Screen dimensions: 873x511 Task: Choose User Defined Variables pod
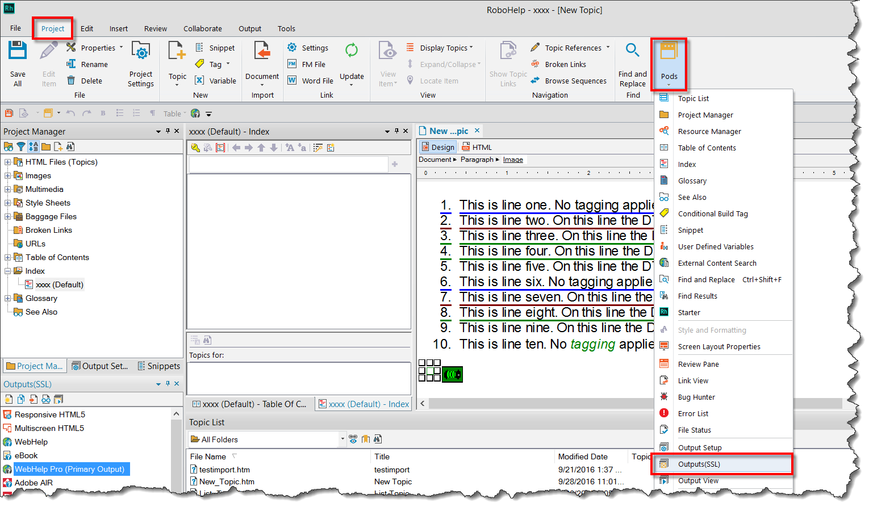click(x=724, y=247)
